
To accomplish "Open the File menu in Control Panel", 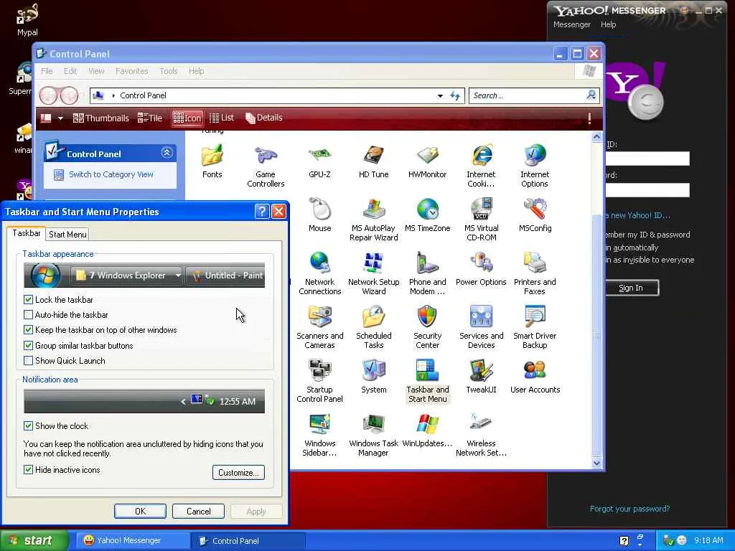I will [x=47, y=71].
